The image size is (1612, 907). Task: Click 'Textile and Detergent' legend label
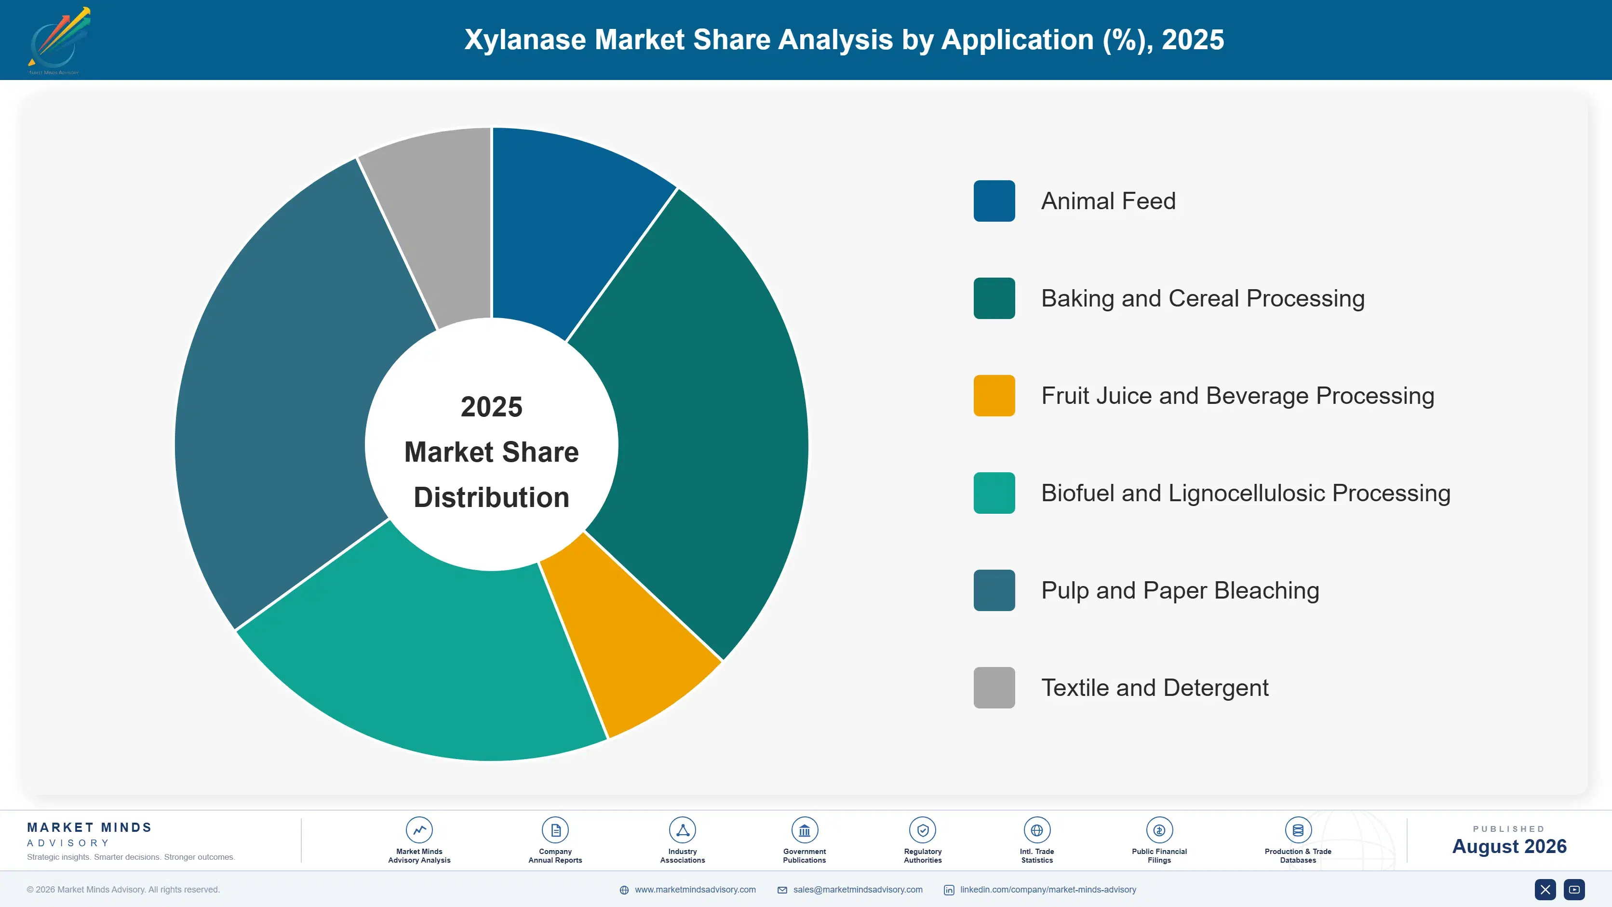pos(1155,687)
